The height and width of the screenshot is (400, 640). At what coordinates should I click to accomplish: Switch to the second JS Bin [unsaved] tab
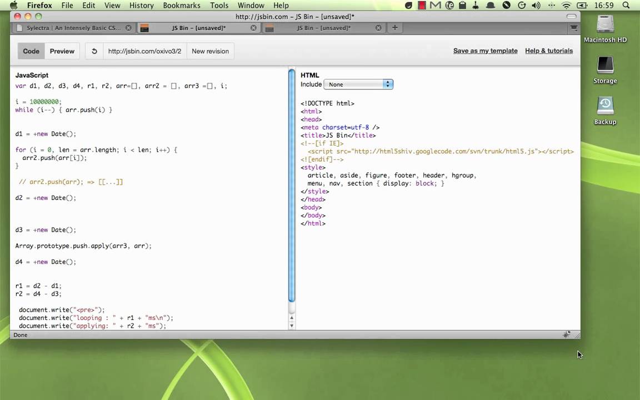pyautogui.click(x=323, y=28)
